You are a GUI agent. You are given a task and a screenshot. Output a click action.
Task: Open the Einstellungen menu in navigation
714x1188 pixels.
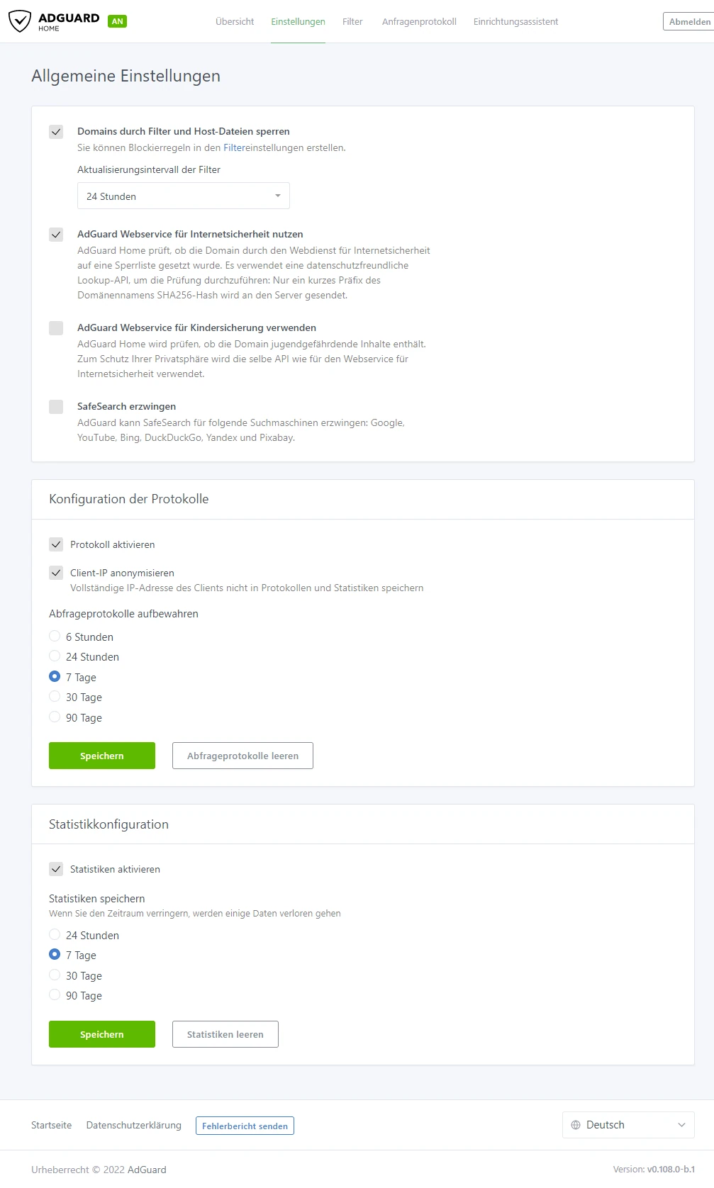click(x=298, y=22)
